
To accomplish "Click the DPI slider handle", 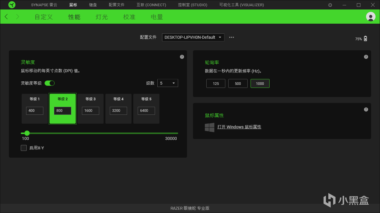I will click(x=27, y=133).
